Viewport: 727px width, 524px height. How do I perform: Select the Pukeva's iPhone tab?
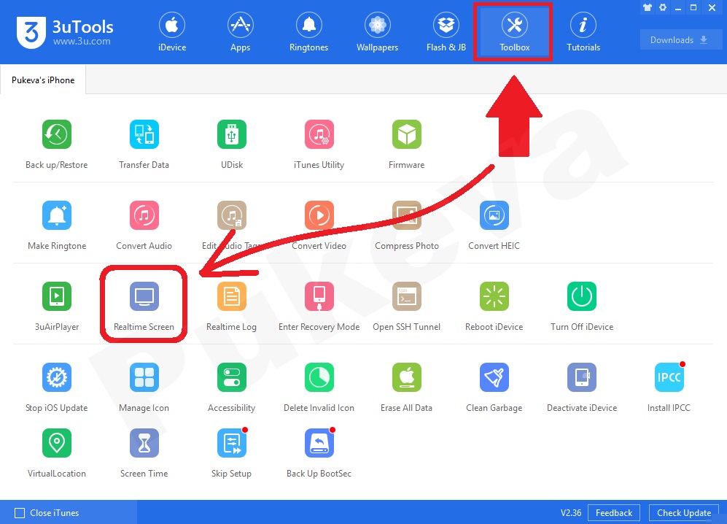coord(42,80)
